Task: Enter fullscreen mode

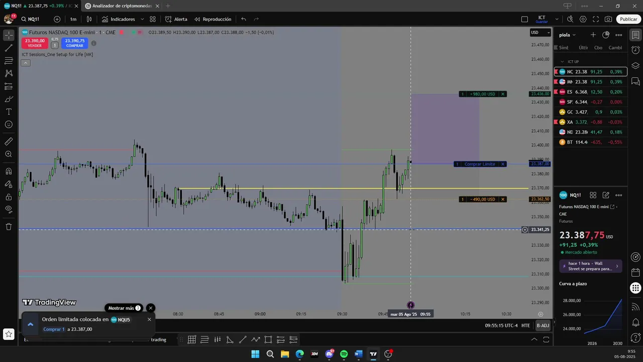Action: click(596, 19)
